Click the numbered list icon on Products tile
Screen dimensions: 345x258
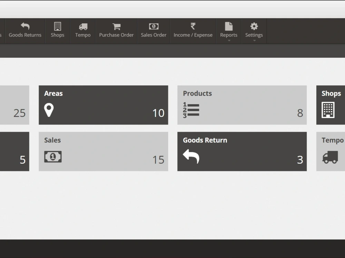pyautogui.click(x=191, y=110)
